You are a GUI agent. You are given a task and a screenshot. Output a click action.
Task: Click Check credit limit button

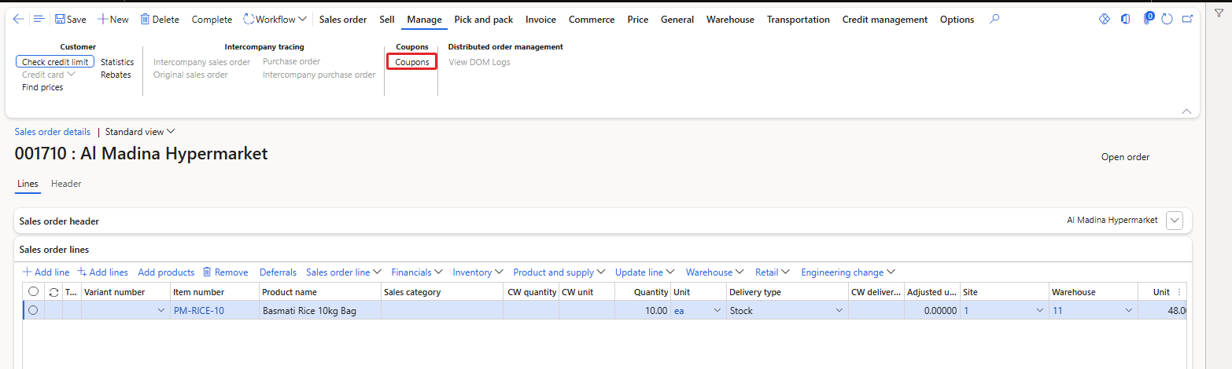[x=55, y=62]
